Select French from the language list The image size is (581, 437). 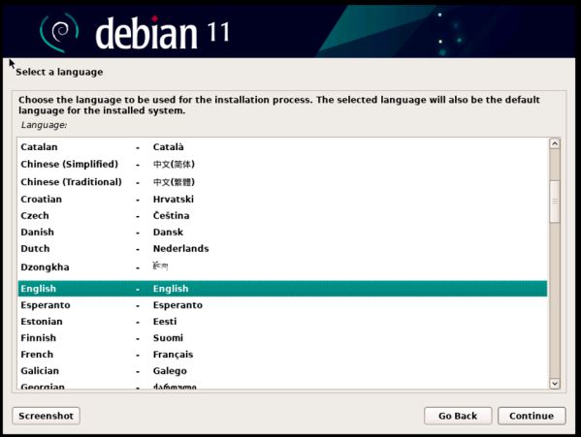click(282, 354)
